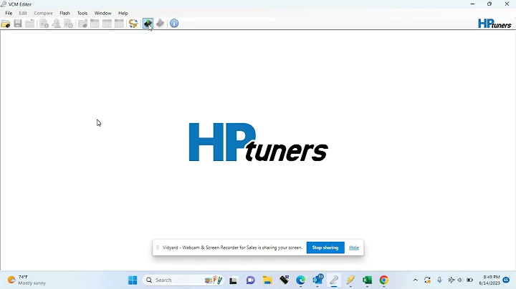Click the taskbar Search box
The image size is (516, 289).
[183, 280]
